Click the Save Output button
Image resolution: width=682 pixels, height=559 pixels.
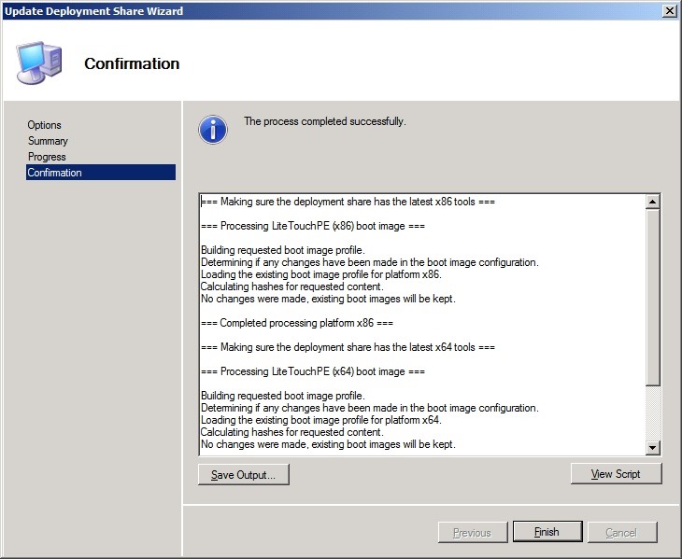coord(244,475)
